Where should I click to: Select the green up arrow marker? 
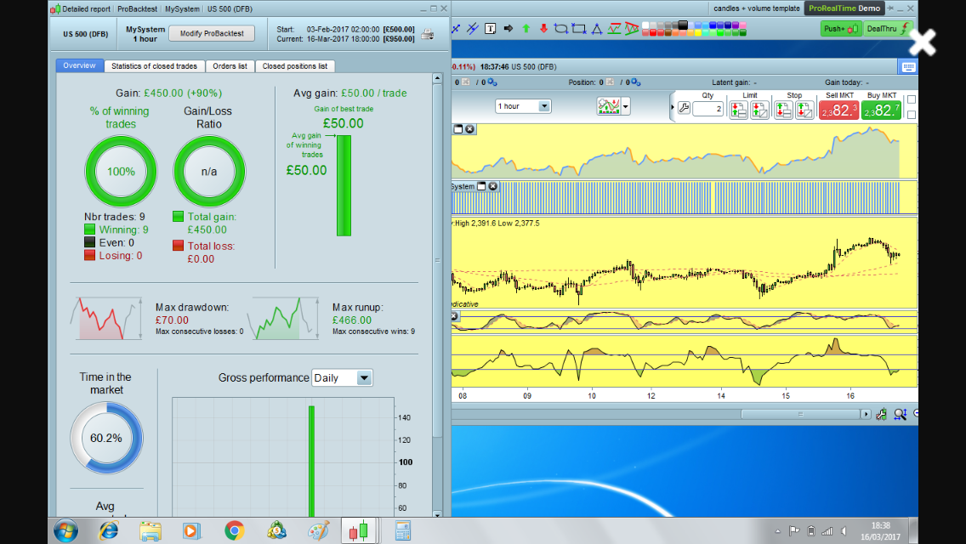526,28
